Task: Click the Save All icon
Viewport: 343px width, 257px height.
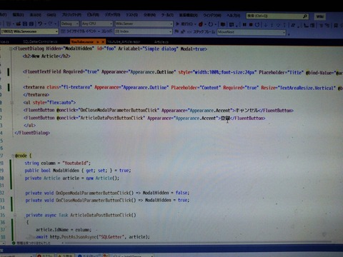Action: [x=31, y=24]
